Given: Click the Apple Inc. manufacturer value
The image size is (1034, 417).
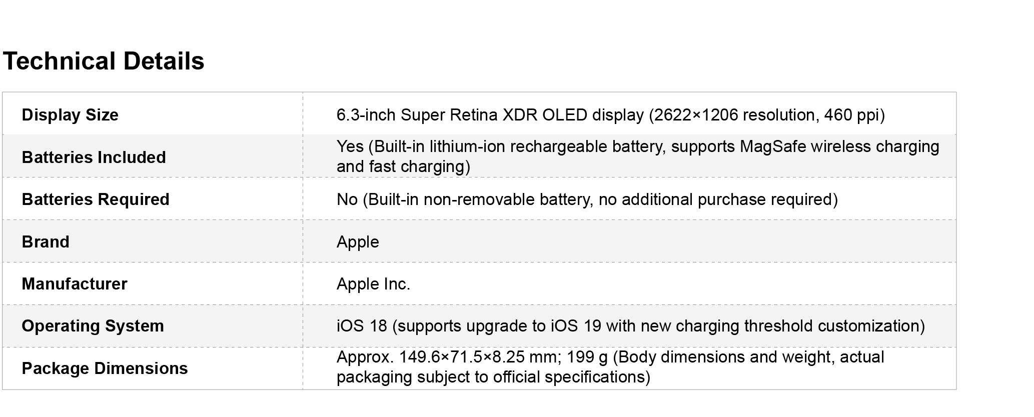Looking at the screenshot, I should 373,284.
